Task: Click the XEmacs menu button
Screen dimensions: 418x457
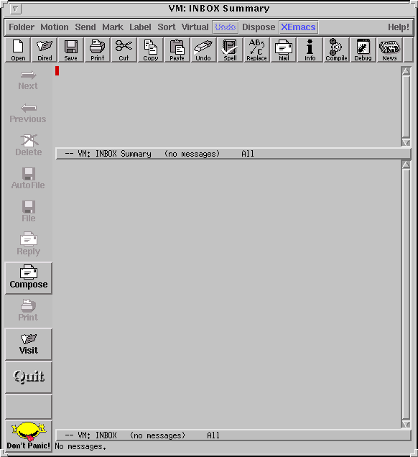Action: (298, 27)
